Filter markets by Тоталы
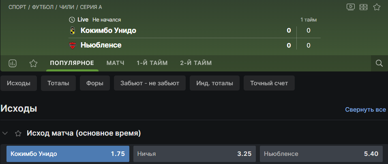The width and height of the screenshot is (388, 164). tap(58, 83)
